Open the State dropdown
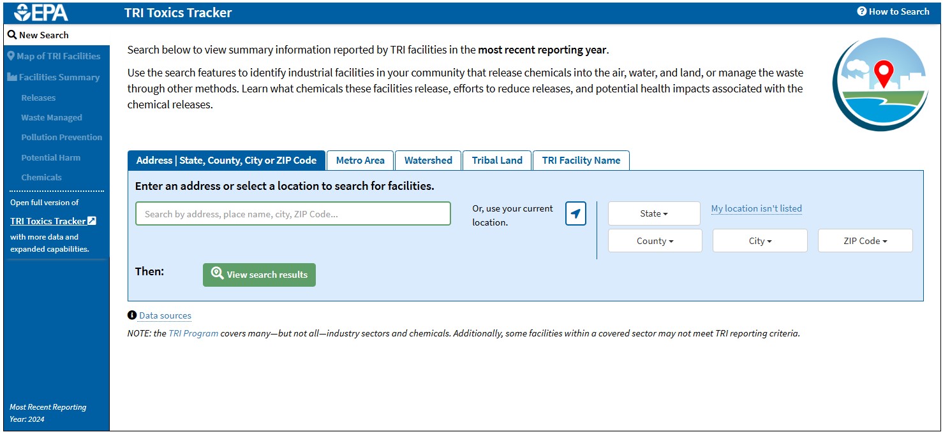 point(653,213)
